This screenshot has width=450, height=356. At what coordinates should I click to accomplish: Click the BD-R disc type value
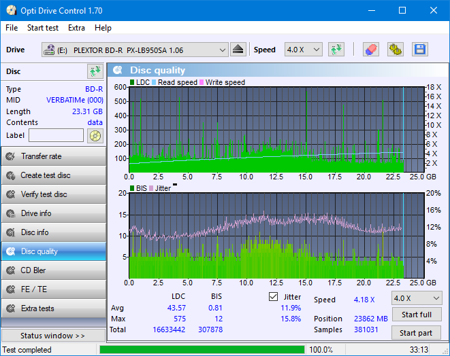(x=94, y=89)
